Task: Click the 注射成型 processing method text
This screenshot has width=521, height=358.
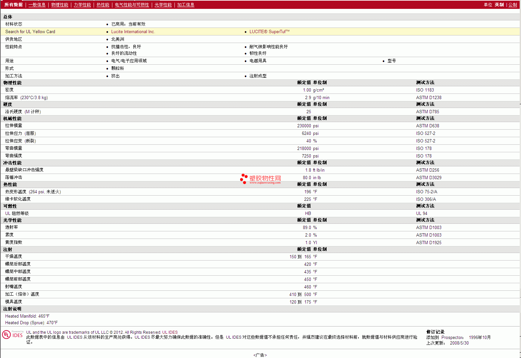Action: pos(258,76)
